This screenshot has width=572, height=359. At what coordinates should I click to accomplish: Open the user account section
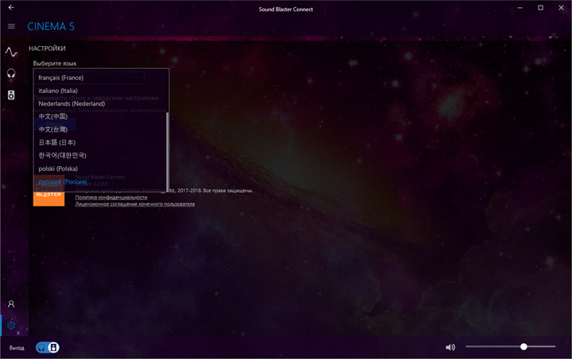pos(11,304)
